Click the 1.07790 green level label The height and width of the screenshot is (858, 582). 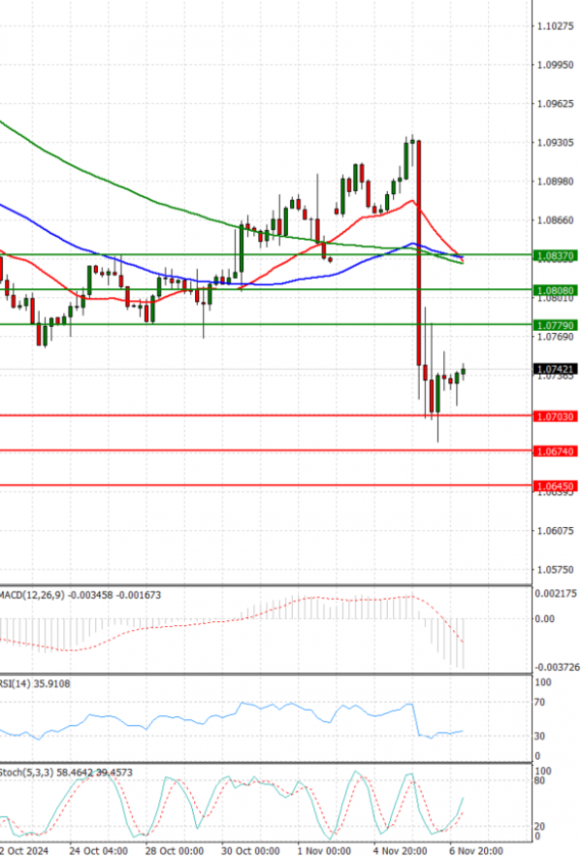coord(556,325)
